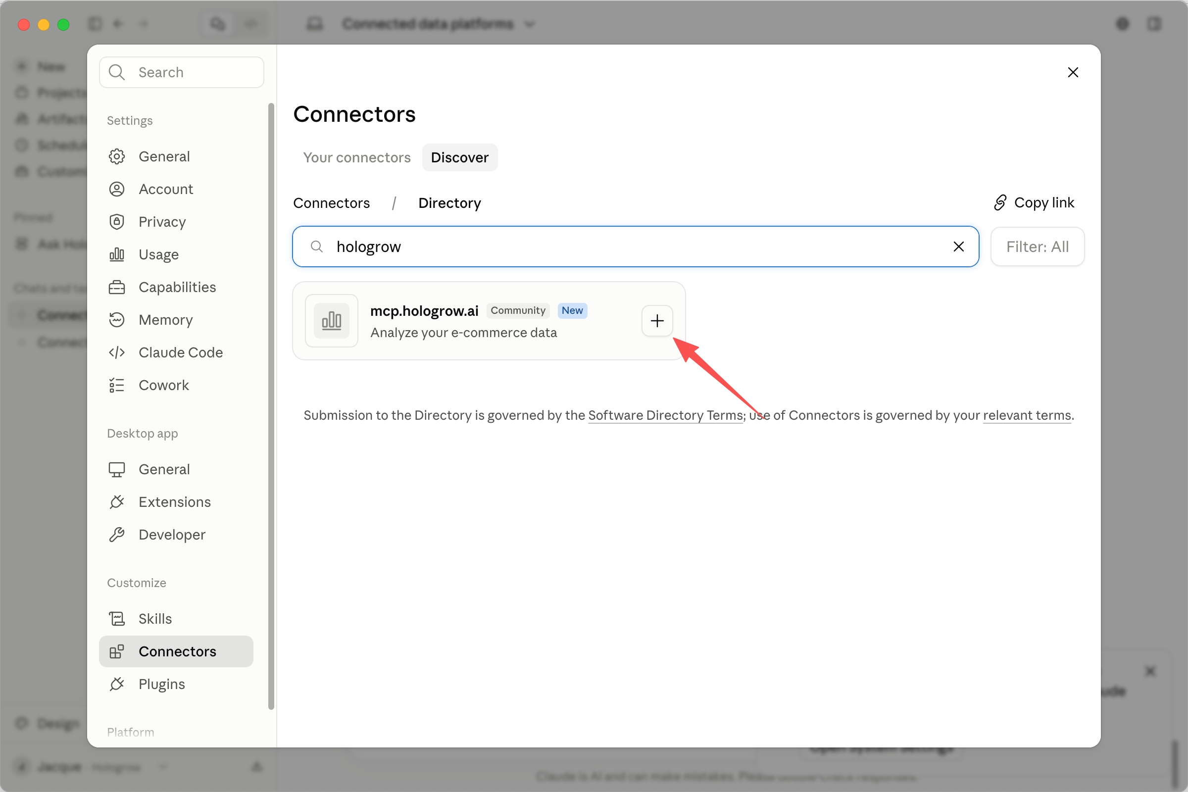Click the settings Search box
This screenshot has width=1188, height=792.
click(x=181, y=72)
